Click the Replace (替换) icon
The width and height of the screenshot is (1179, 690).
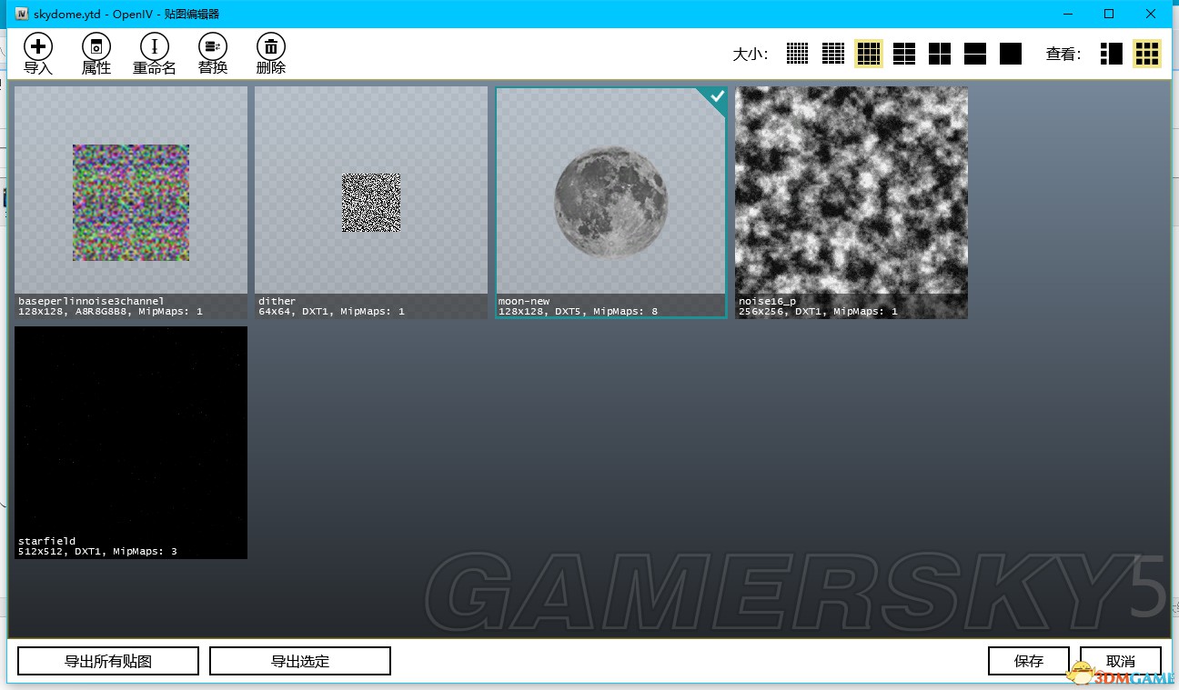pos(213,46)
